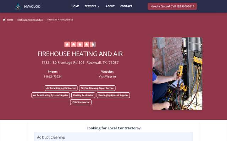Viewport: 227px width, 141px height.
Task: Click the last non-underlined Firehouse Heating and Air breadcrumb
Action: point(60,20)
